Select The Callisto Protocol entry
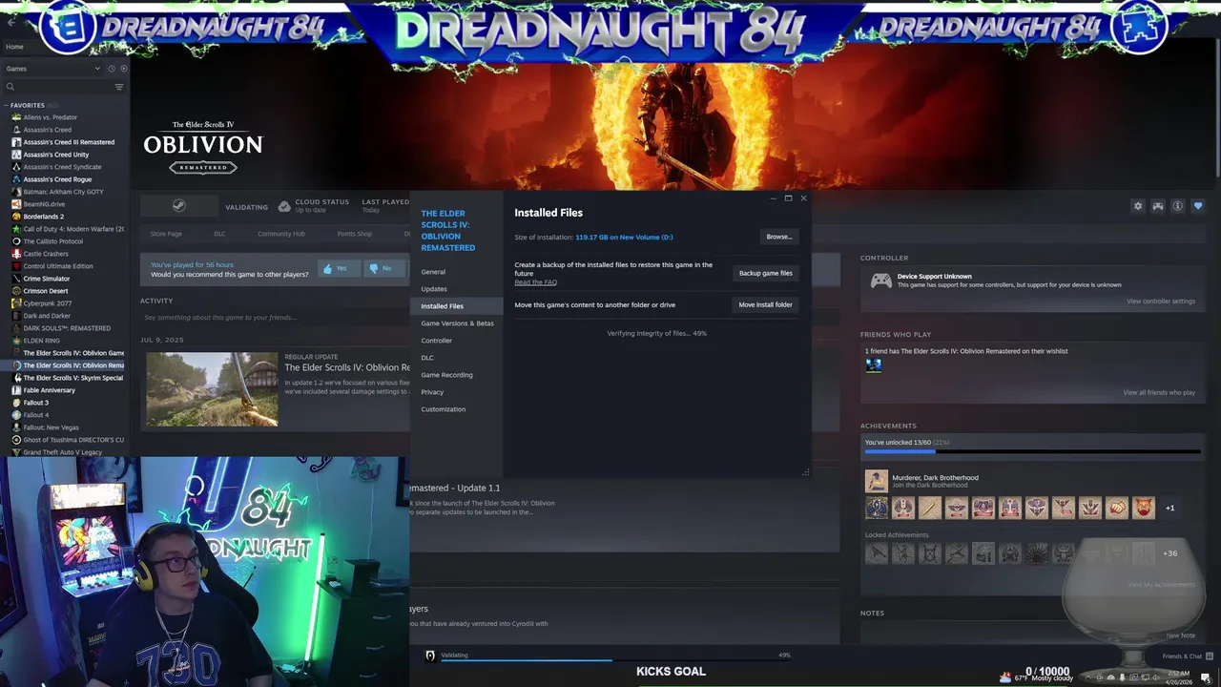 (x=52, y=241)
